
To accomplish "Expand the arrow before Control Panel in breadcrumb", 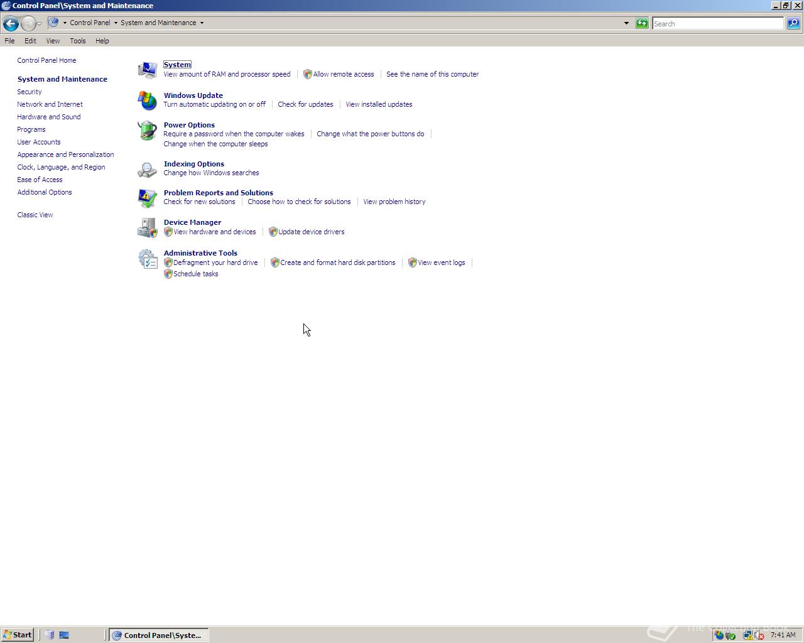I will point(65,23).
